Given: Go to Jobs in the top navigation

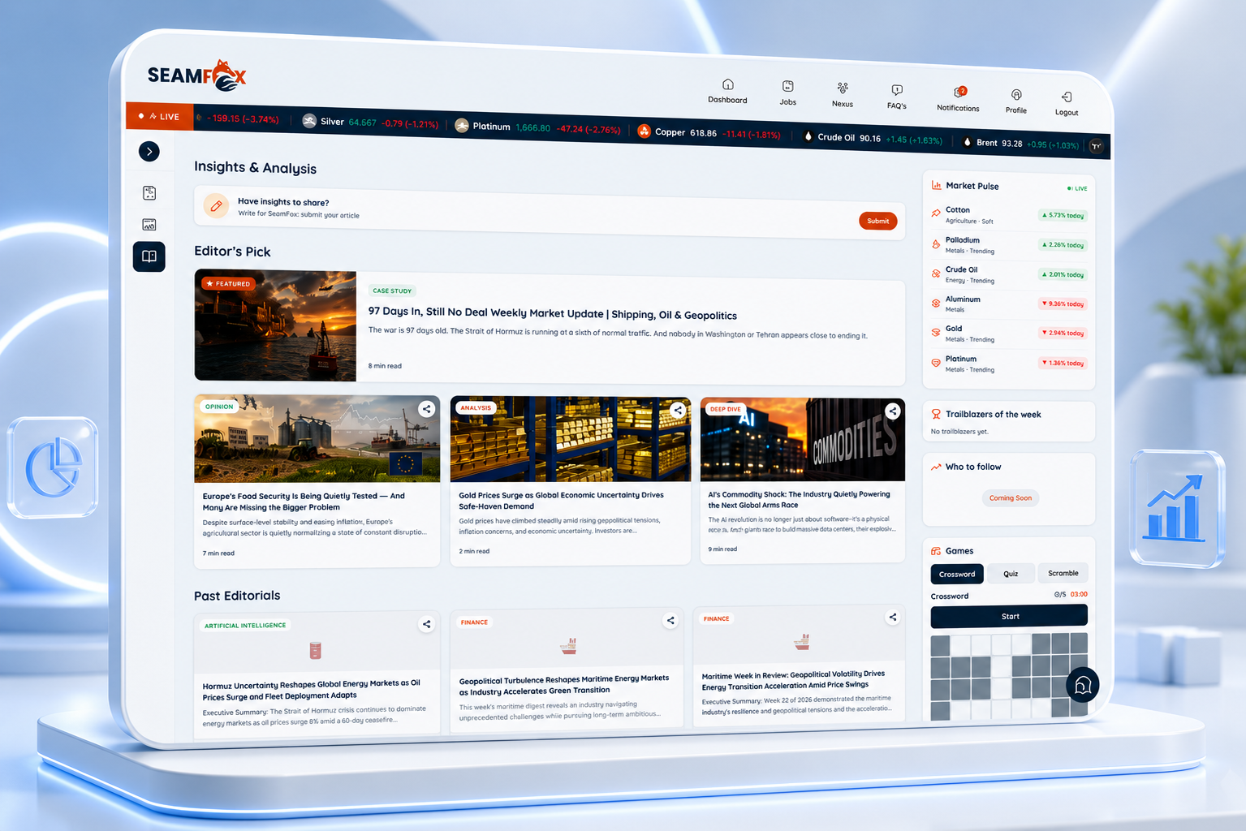Looking at the screenshot, I should pos(787,93).
